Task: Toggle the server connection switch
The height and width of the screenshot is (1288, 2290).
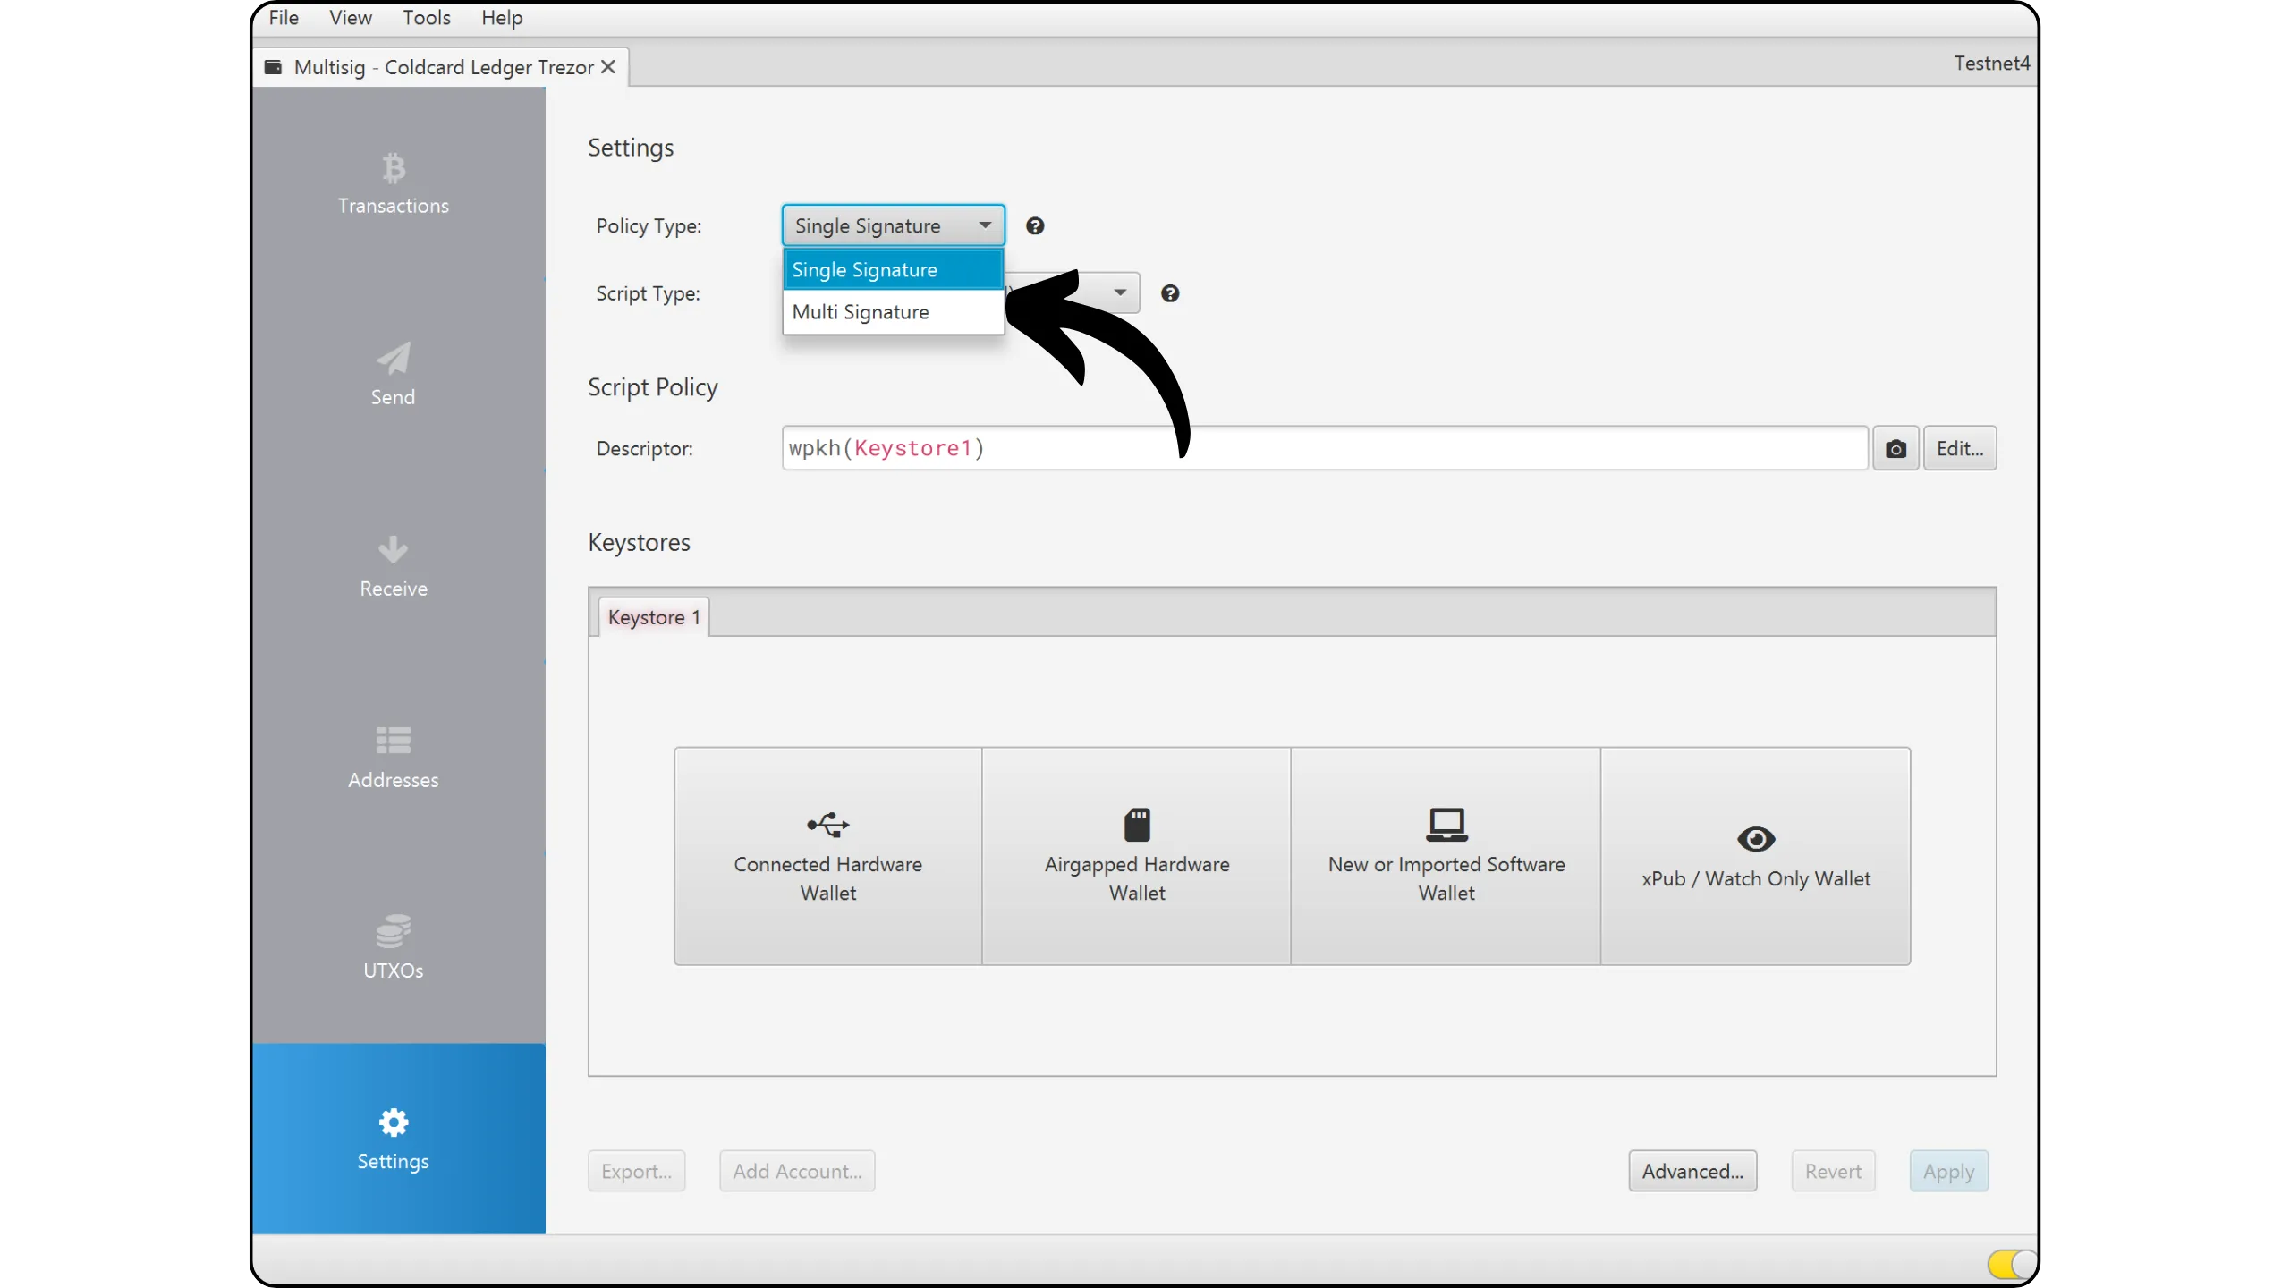Action: pos(2011,1264)
